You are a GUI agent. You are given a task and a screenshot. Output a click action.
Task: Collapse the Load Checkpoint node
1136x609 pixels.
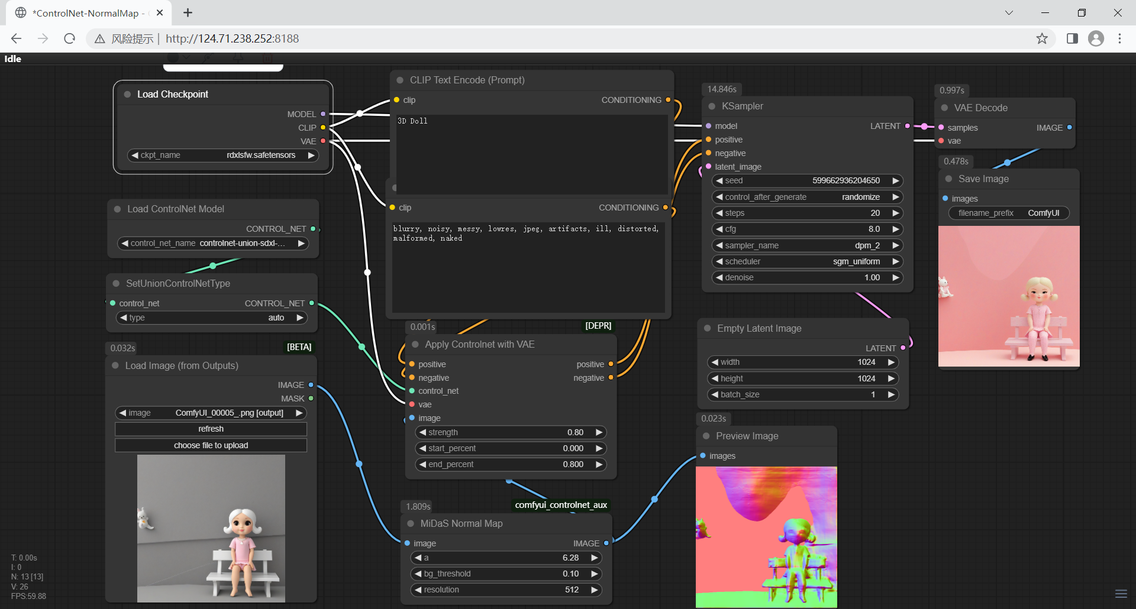click(x=127, y=95)
